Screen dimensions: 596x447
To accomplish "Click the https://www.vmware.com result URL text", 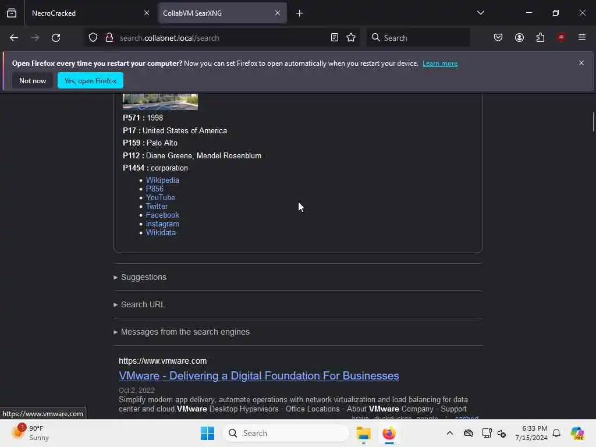I will click(163, 361).
